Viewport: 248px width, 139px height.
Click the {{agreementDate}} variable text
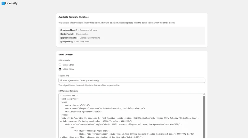[x=69, y=38]
